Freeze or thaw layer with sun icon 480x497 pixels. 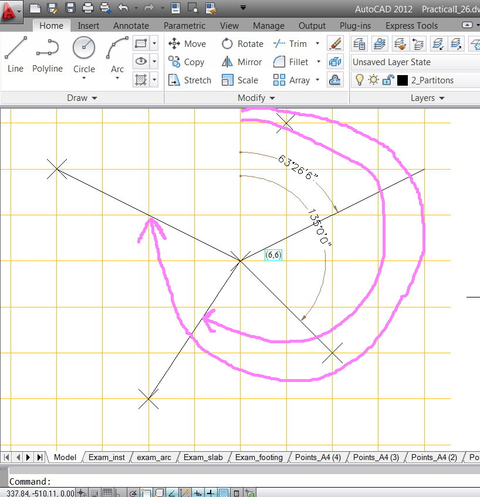pos(373,80)
